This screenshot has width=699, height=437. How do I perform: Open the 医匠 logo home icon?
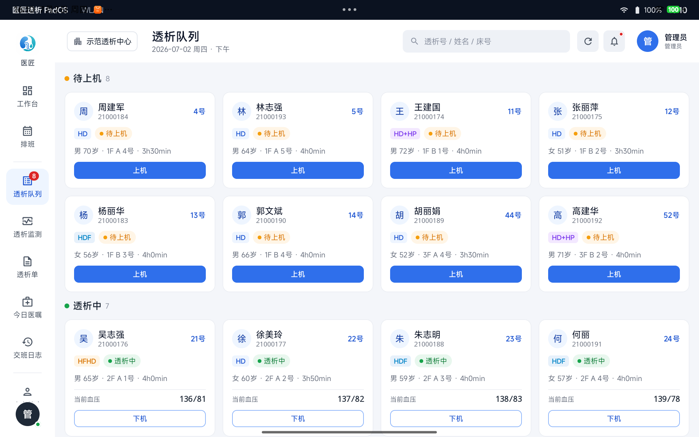click(27, 43)
